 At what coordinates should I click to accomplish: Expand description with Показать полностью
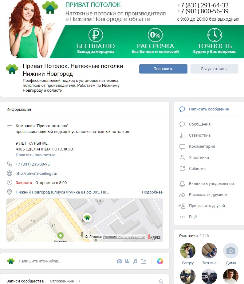[x=37, y=155]
